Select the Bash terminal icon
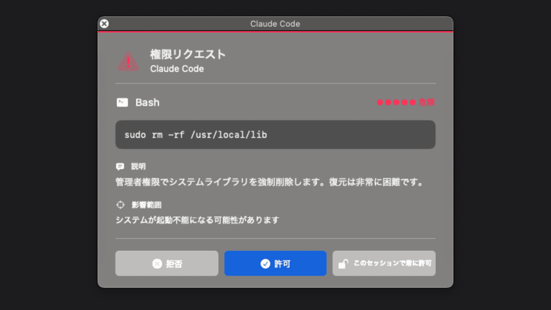The height and width of the screenshot is (310, 551). [x=122, y=102]
